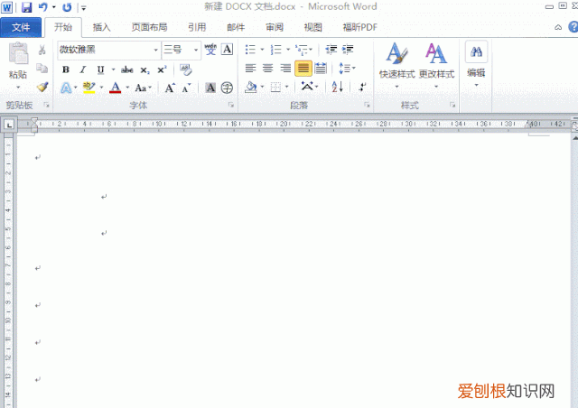Open the 视图 tab
Screen dimensions: 578x408
coord(313,27)
